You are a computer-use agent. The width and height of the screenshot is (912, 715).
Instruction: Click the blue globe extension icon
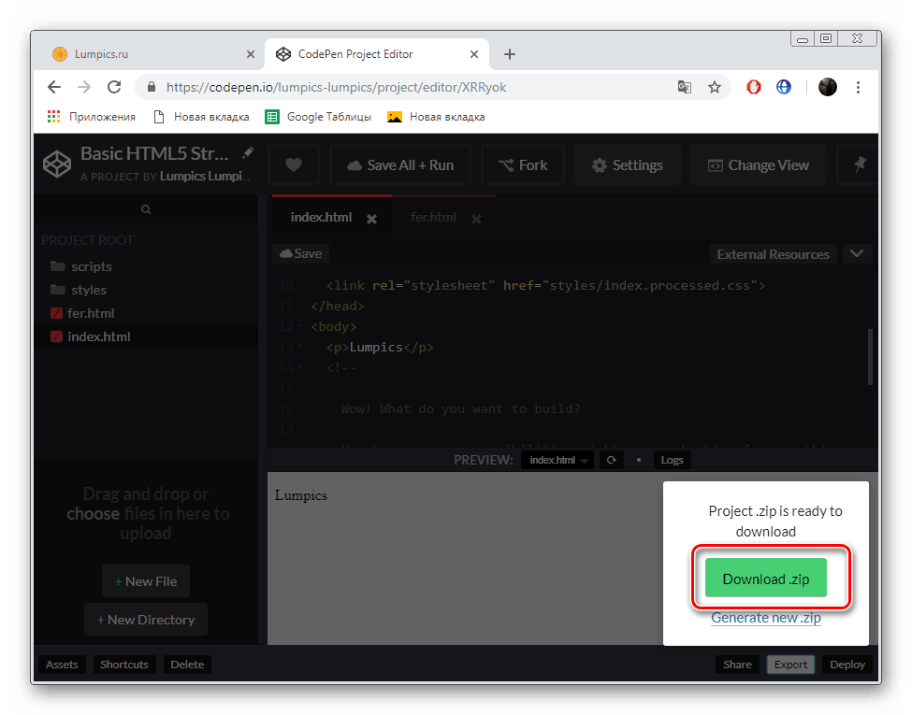pos(784,86)
